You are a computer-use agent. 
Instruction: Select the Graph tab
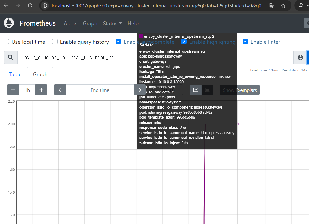40,74
